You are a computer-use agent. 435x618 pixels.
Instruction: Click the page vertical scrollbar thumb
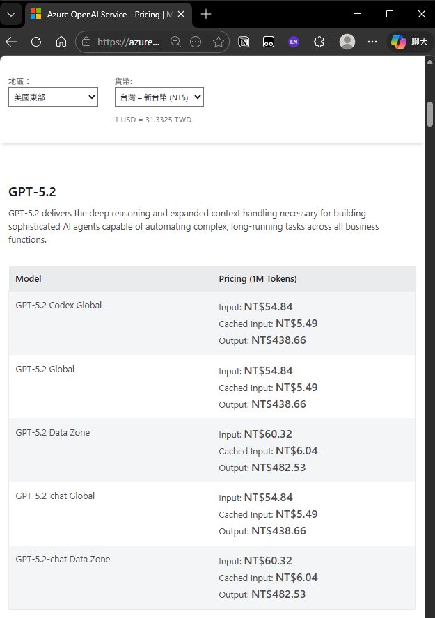point(430,114)
